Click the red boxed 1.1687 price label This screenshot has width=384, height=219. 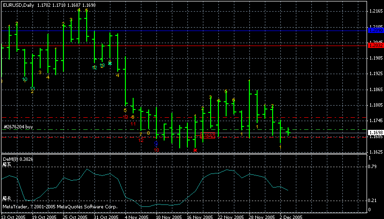tap(208, 135)
